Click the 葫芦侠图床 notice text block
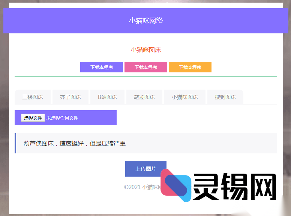 click(x=75, y=144)
